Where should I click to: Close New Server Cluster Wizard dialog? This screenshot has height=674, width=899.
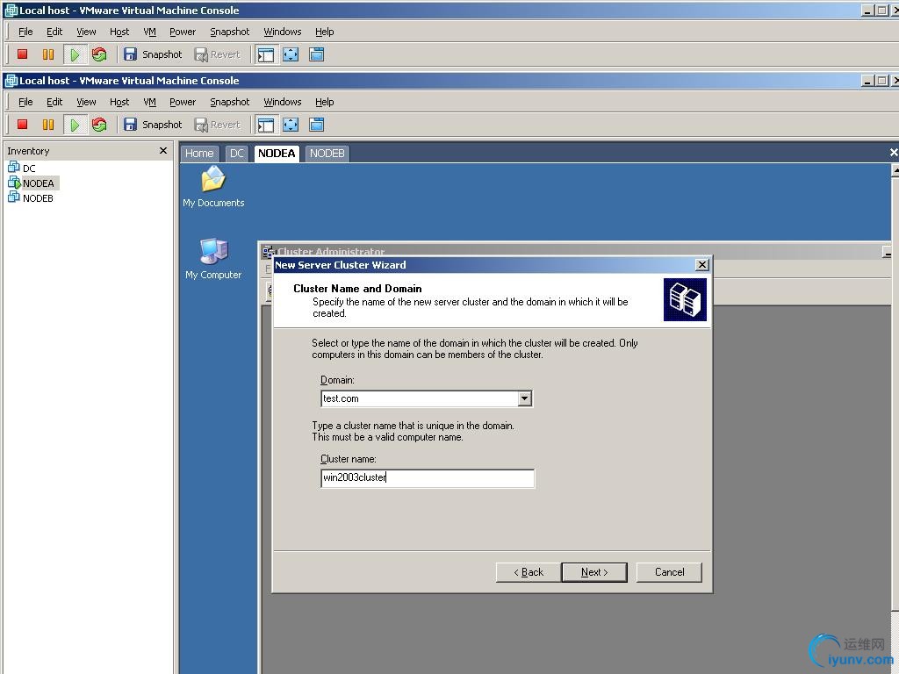tap(701, 265)
